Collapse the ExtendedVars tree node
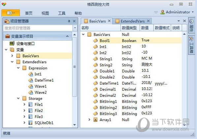Viewport: 197px width, 139px height. point(12,62)
